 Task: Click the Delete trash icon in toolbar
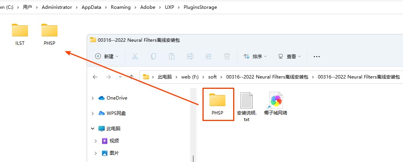(x=227, y=56)
